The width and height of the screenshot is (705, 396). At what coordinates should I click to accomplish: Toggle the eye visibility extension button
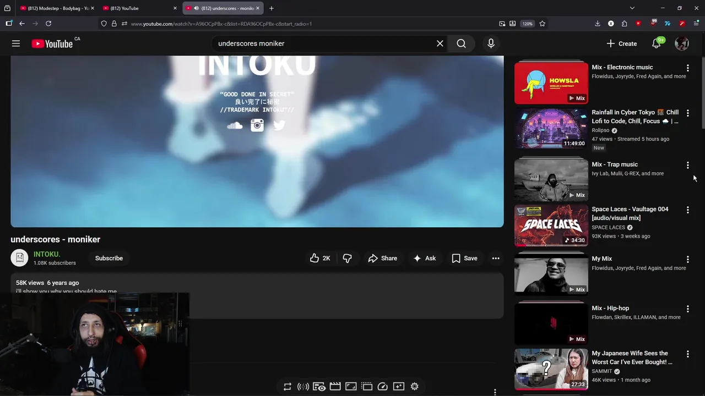click(319, 387)
